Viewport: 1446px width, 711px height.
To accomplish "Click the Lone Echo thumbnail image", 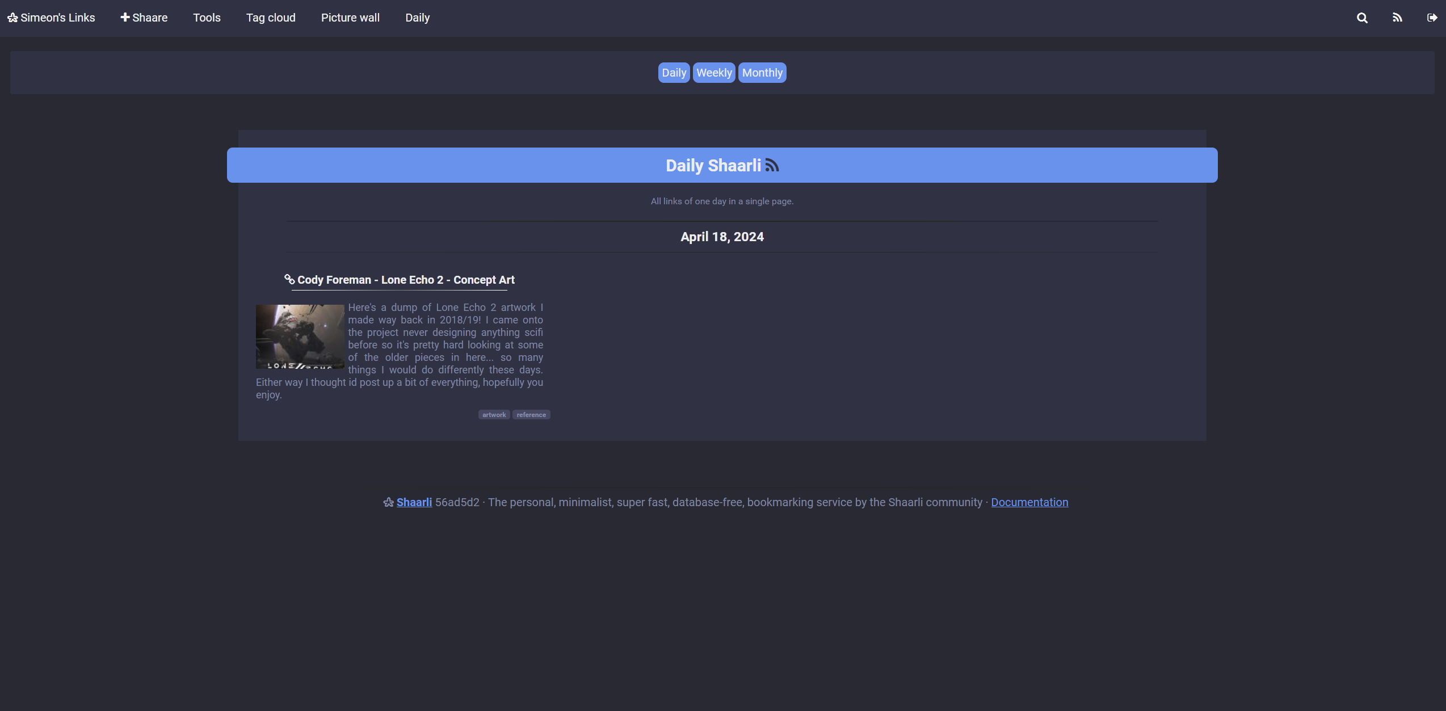I will (300, 336).
